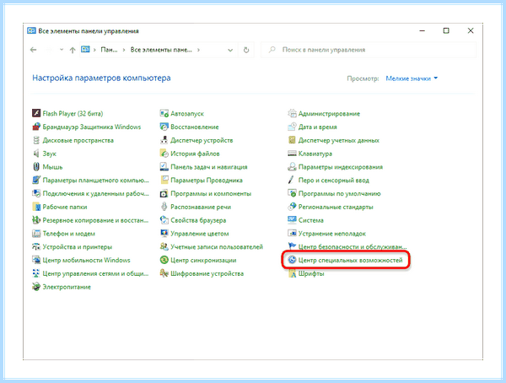This screenshot has height=383, width=506.
Task: Open the Диспетчер устройств icon
Action: (164, 140)
